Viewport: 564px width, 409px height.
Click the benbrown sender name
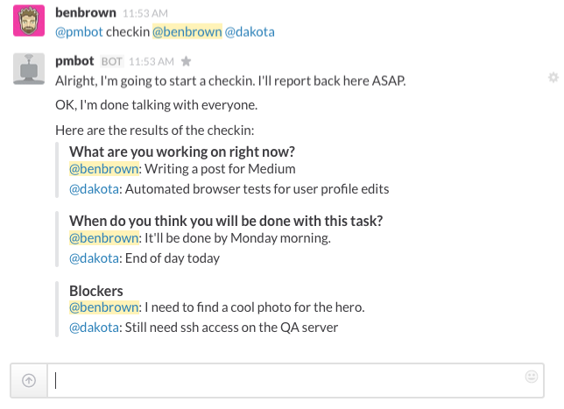coord(86,12)
